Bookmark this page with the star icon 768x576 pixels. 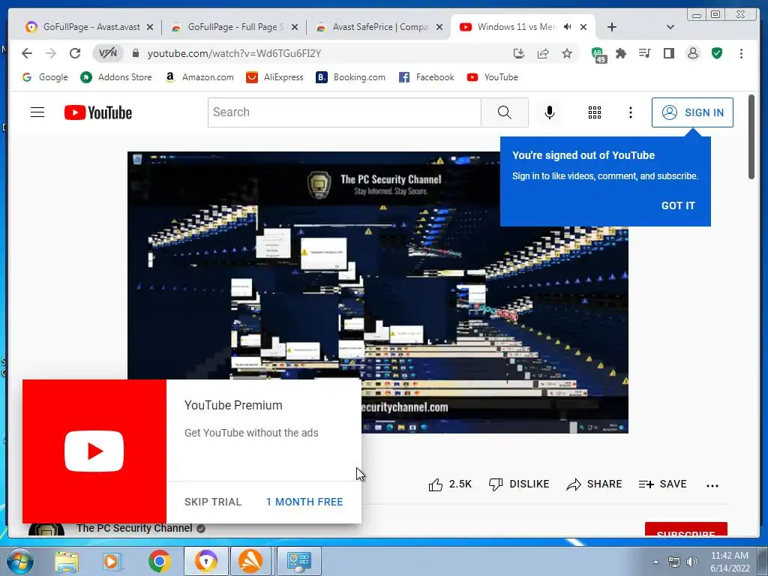[x=567, y=53]
